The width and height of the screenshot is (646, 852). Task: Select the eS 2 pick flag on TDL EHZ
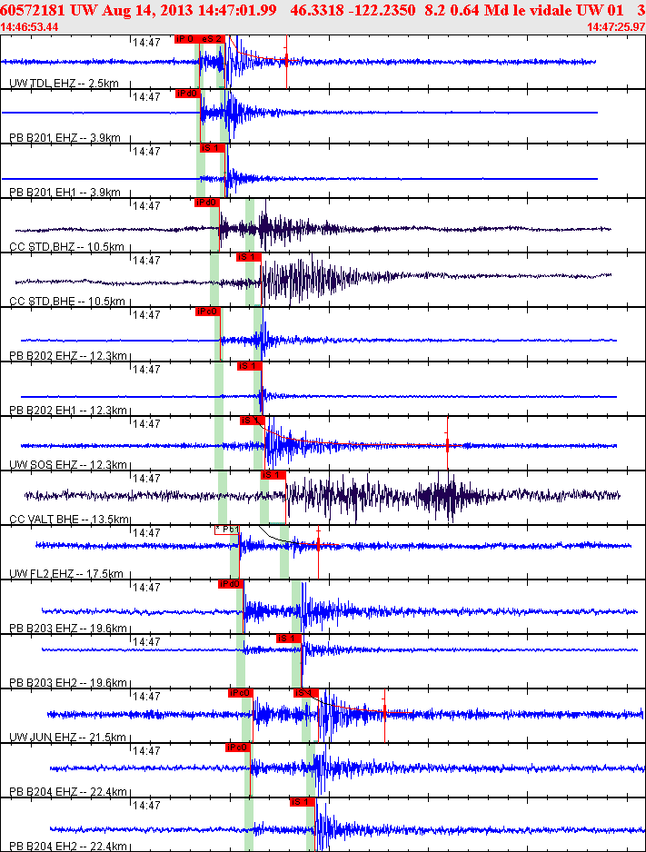click(x=213, y=39)
